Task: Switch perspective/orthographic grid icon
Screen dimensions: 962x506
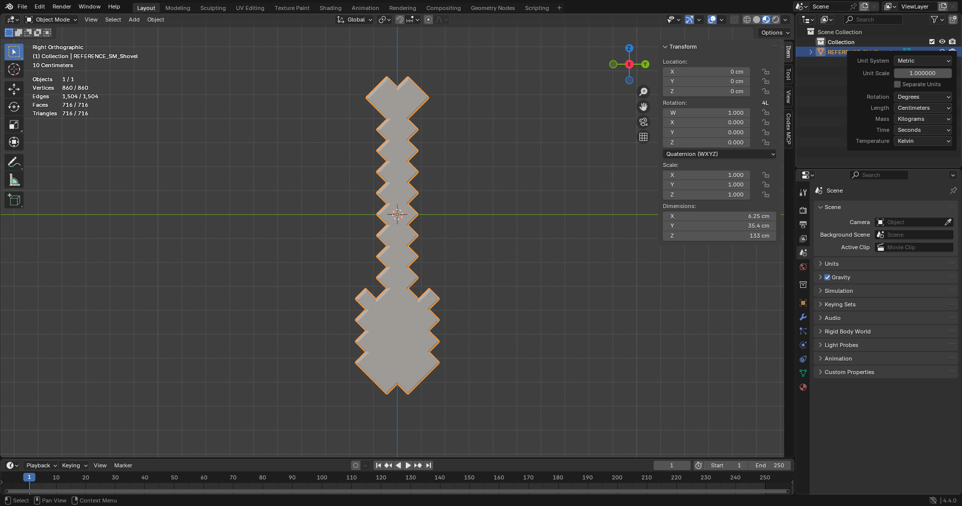Action: (643, 137)
